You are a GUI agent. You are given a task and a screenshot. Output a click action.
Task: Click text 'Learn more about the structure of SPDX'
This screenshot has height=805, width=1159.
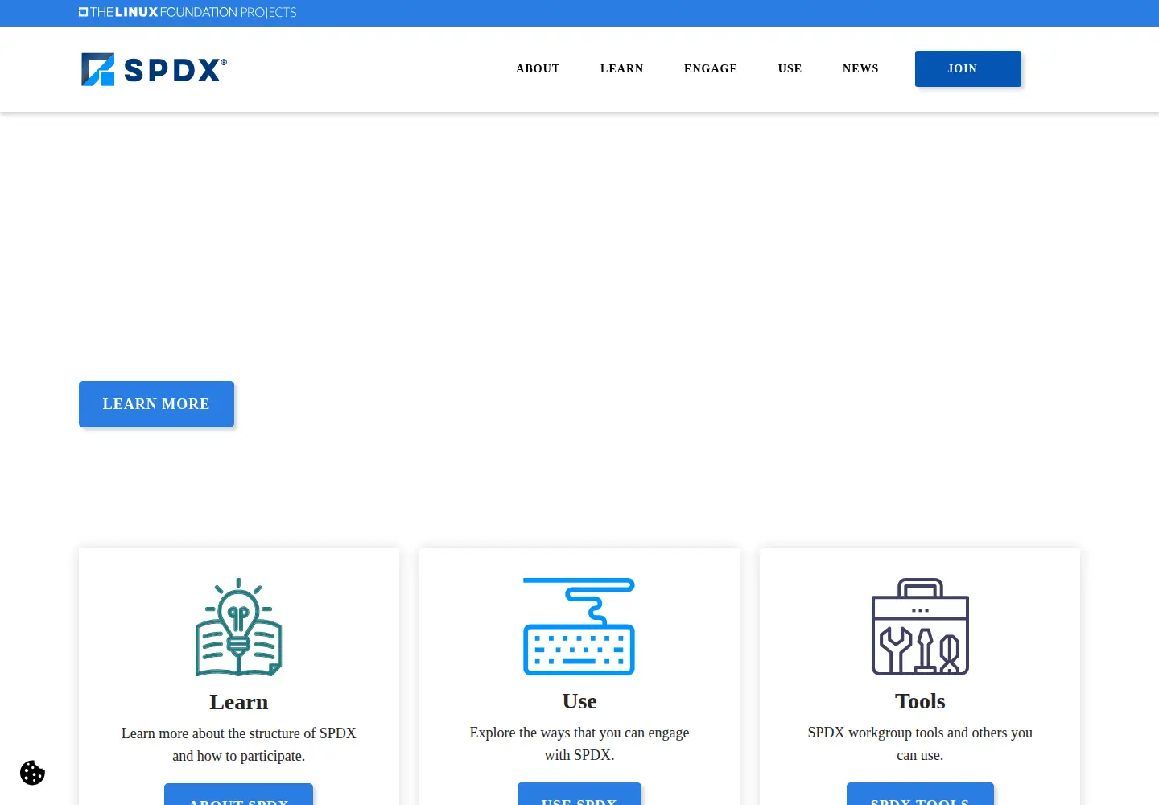click(239, 733)
